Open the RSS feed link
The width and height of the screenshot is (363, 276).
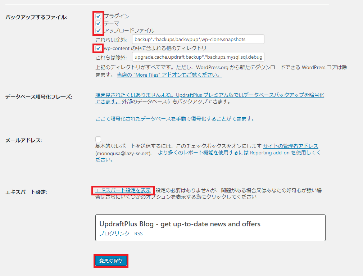pyautogui.click(x=139, y=233)
